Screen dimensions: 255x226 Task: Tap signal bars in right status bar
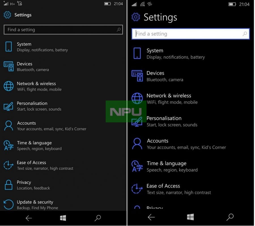pos(134,4)
